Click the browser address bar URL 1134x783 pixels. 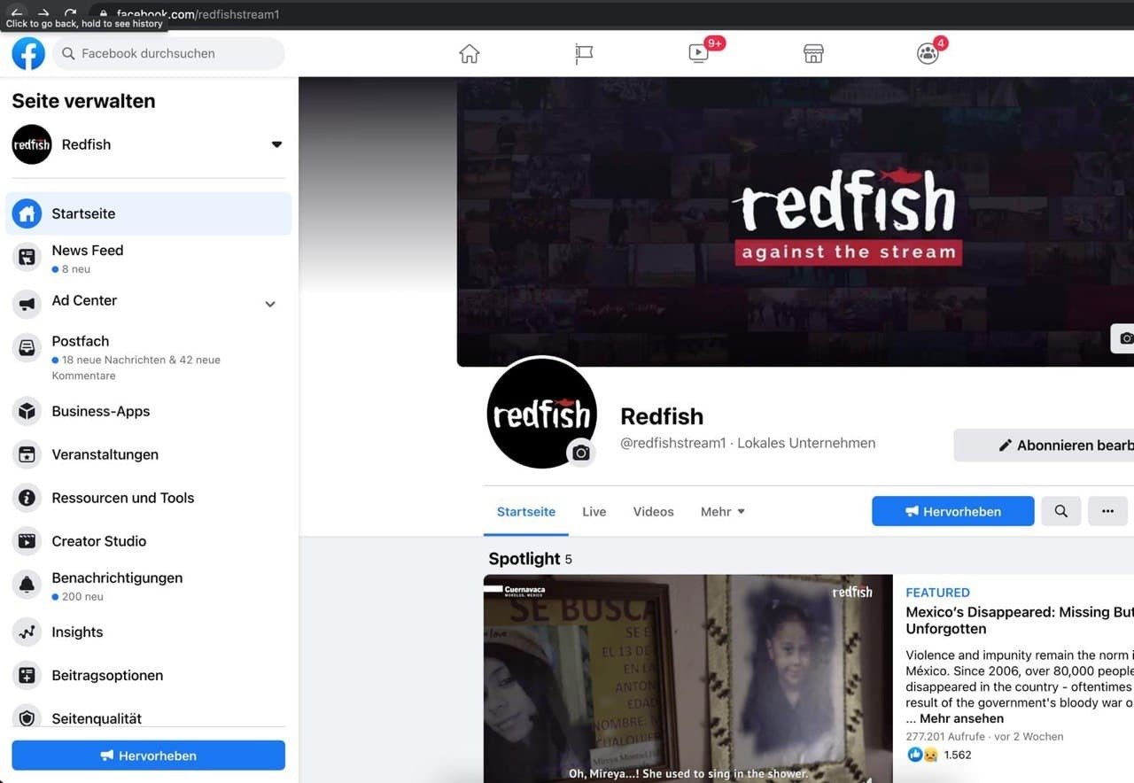[198, 14]
